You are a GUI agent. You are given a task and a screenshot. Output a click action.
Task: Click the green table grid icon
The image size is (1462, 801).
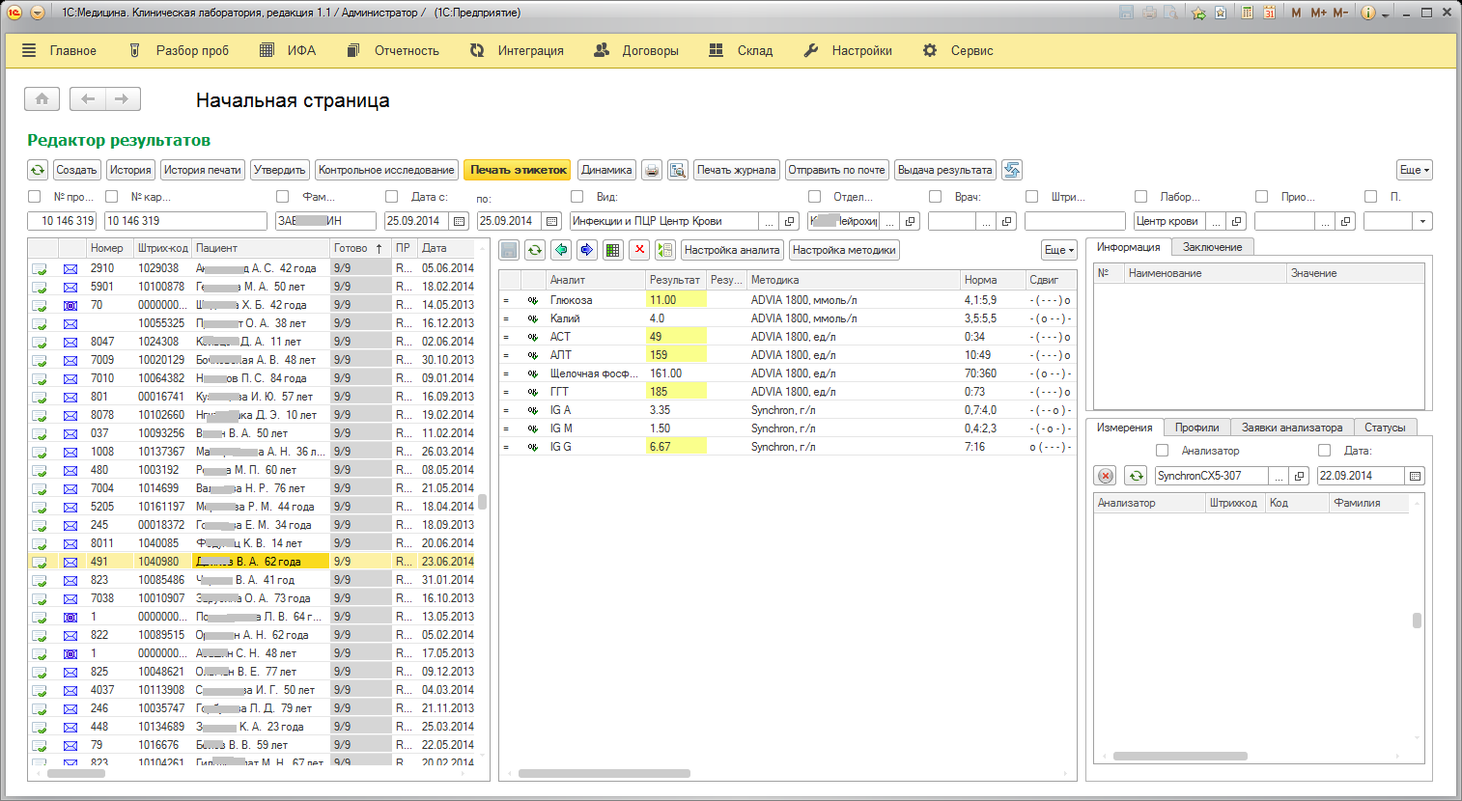[612, 250]
